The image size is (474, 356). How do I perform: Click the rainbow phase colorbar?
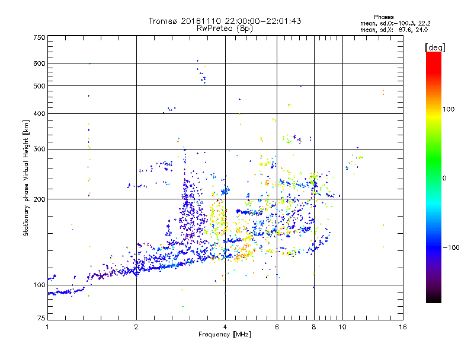(434, 177)
